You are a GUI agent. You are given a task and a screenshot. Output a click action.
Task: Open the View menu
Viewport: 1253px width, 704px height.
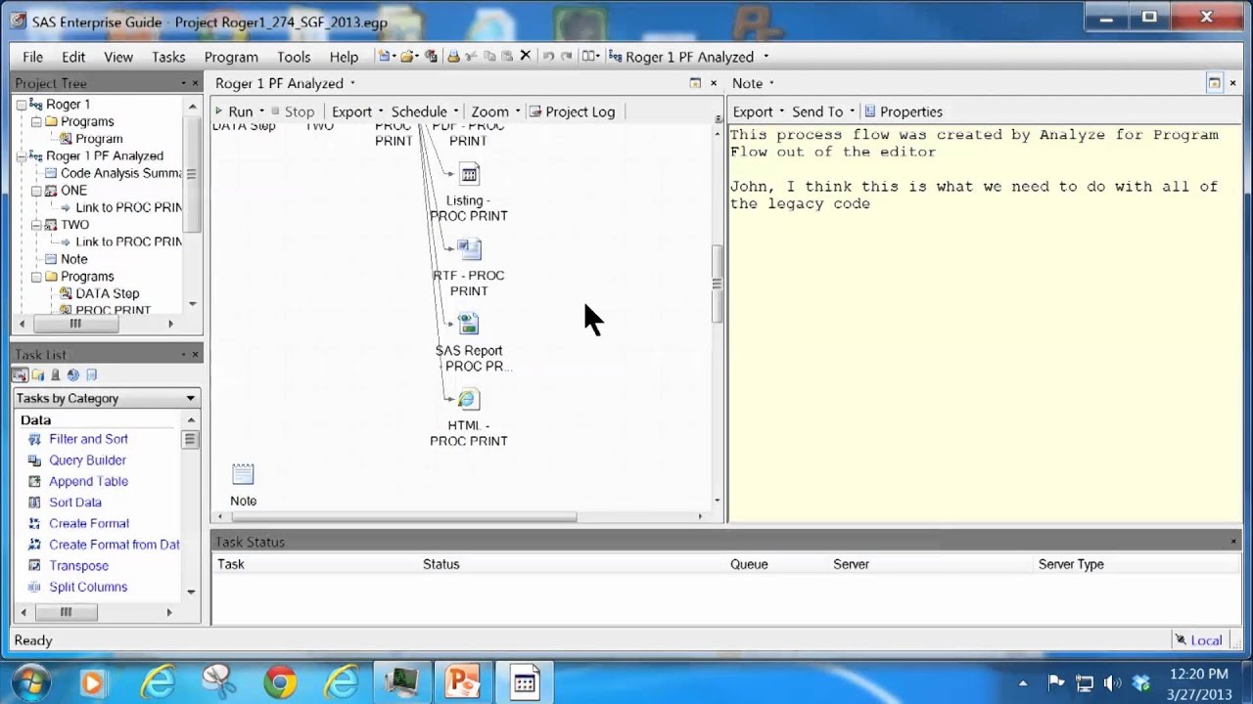pyautogui.click(x=118, y=57)
